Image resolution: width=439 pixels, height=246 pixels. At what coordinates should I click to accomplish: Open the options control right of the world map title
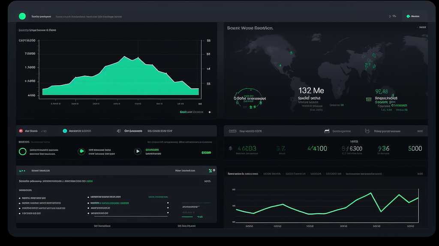coord(422,27)
